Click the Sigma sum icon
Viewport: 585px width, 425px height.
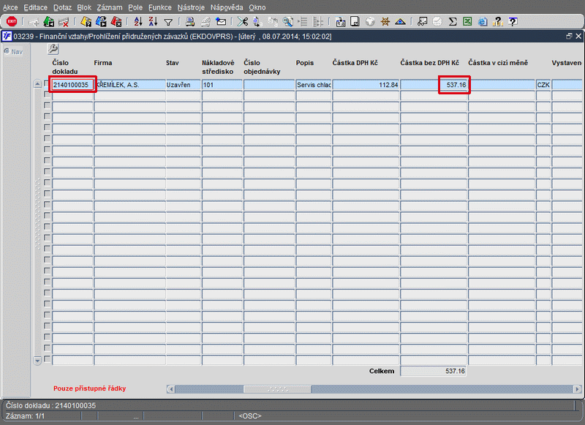click(453, 22)
